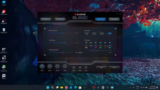Click the cyan swatch under 12000 DPI
Viewport: 160px width, 90px height.
point(110,48)
